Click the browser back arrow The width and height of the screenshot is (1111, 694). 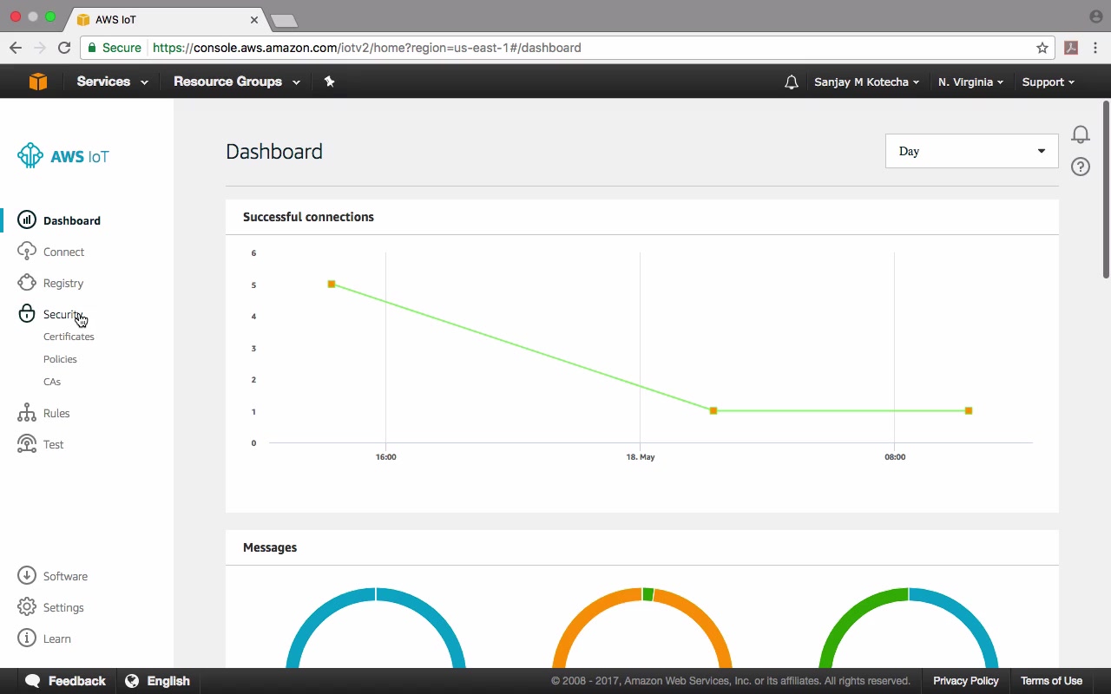point(16,48)
